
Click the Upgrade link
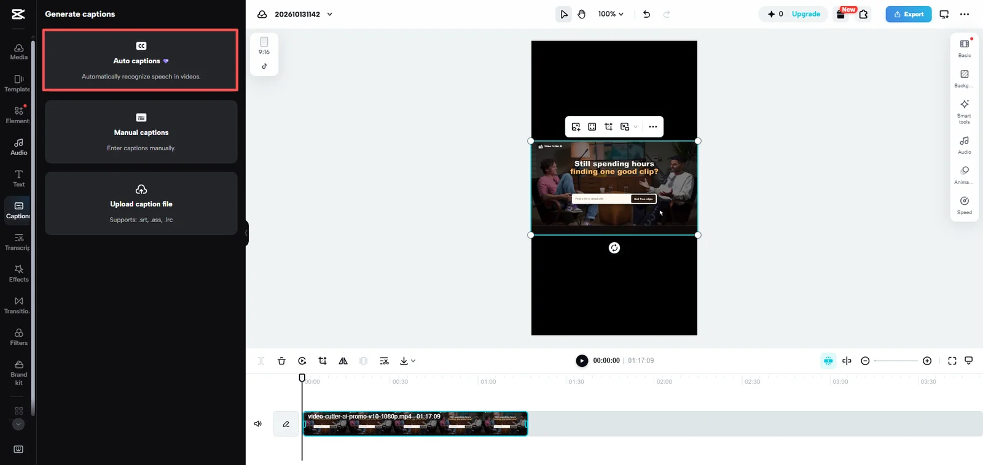click(x=806, y=14)
